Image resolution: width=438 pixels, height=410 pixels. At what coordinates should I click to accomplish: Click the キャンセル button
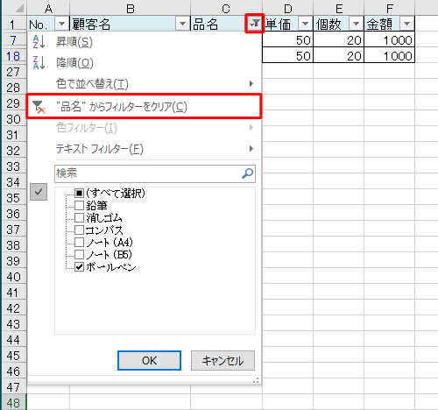click(x=223, y=361)
